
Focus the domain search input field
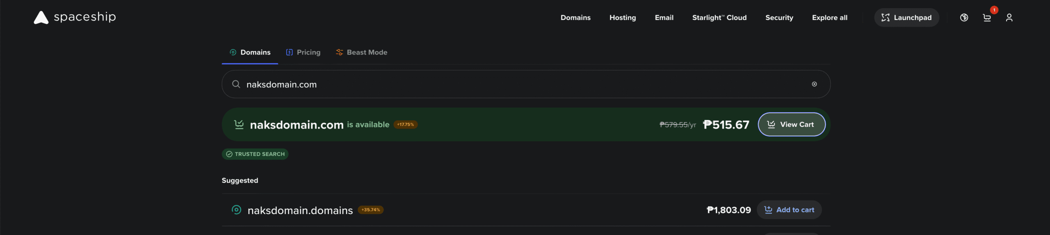[x=492, y=84]
